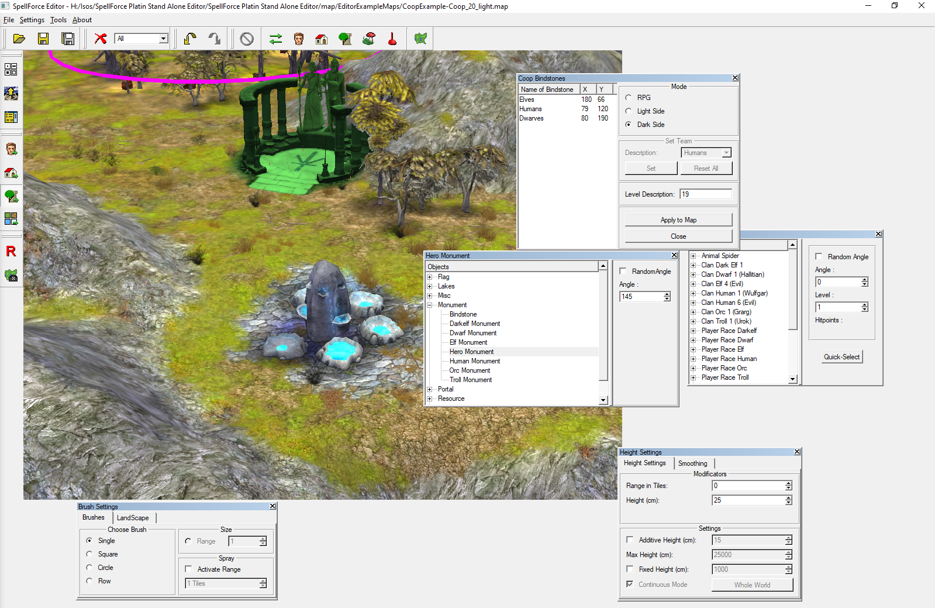Screen dimensions: 935x608
Task: Click the tree and column icon in top toolbar
Action: (346, 39)
